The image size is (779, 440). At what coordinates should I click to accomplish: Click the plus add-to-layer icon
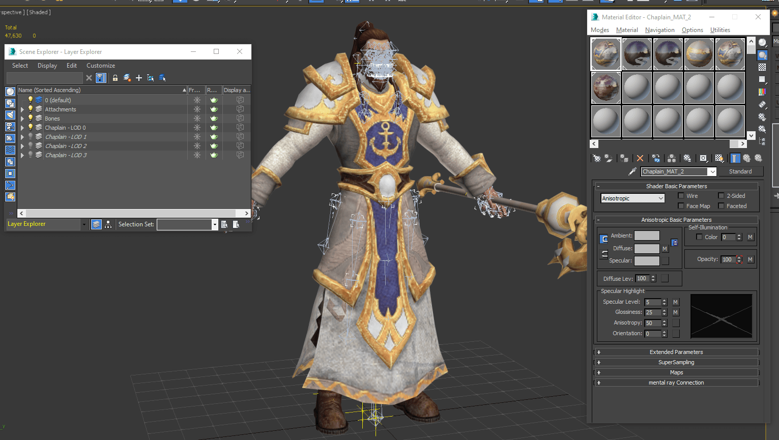(138, 78)
